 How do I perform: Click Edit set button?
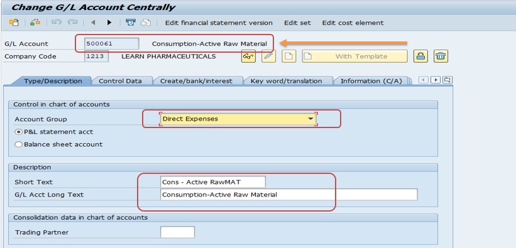click(x=297, y=23)
